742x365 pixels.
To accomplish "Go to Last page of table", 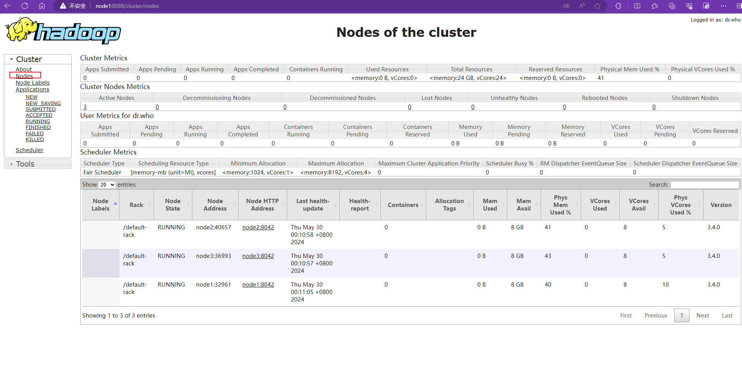I will tap(727, 316).
